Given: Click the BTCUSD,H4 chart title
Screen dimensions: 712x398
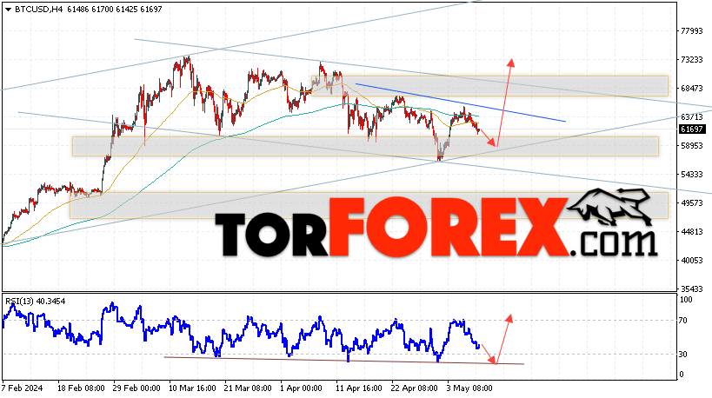Looking at the screenshot, I should (x=38, y=9).
